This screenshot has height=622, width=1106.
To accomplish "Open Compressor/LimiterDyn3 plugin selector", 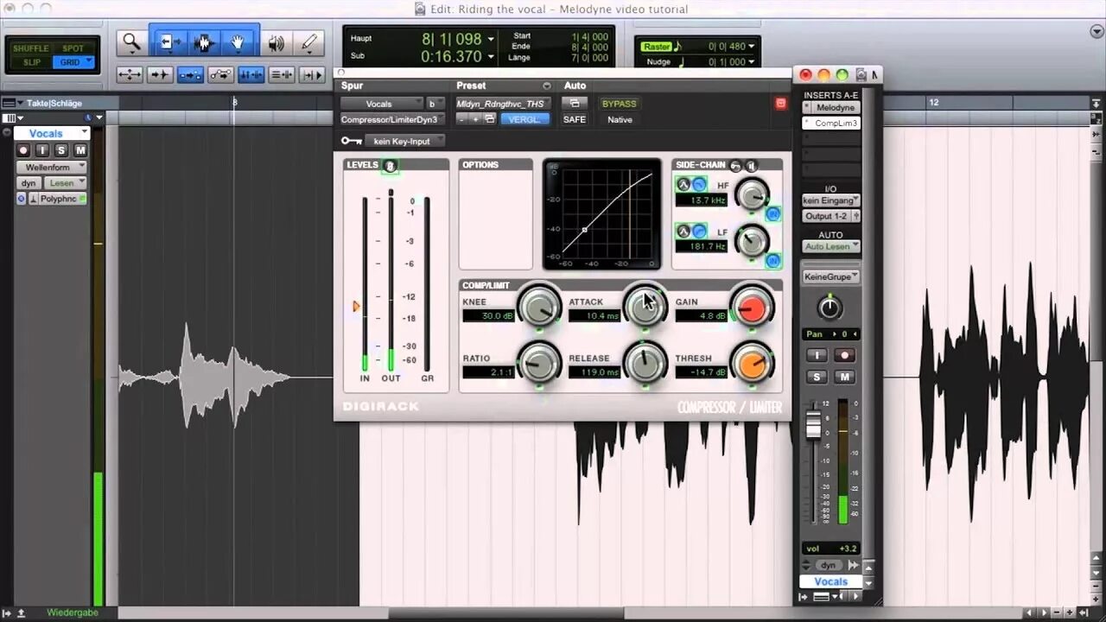I will 392,119.
